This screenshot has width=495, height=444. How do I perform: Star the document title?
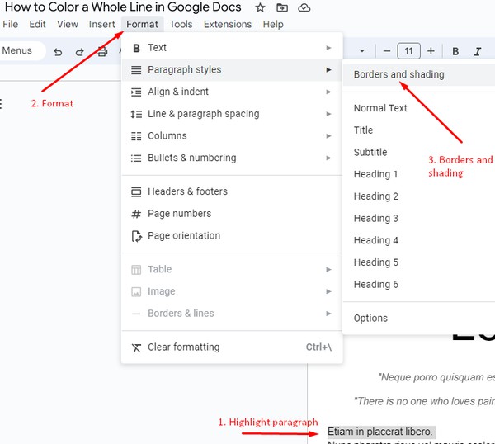[260, 7]
